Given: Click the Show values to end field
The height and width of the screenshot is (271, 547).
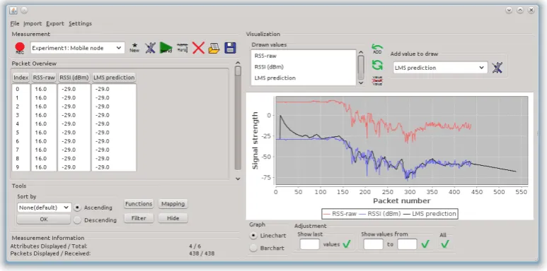Looking at the screenshot, I should [x=407, y=244].
